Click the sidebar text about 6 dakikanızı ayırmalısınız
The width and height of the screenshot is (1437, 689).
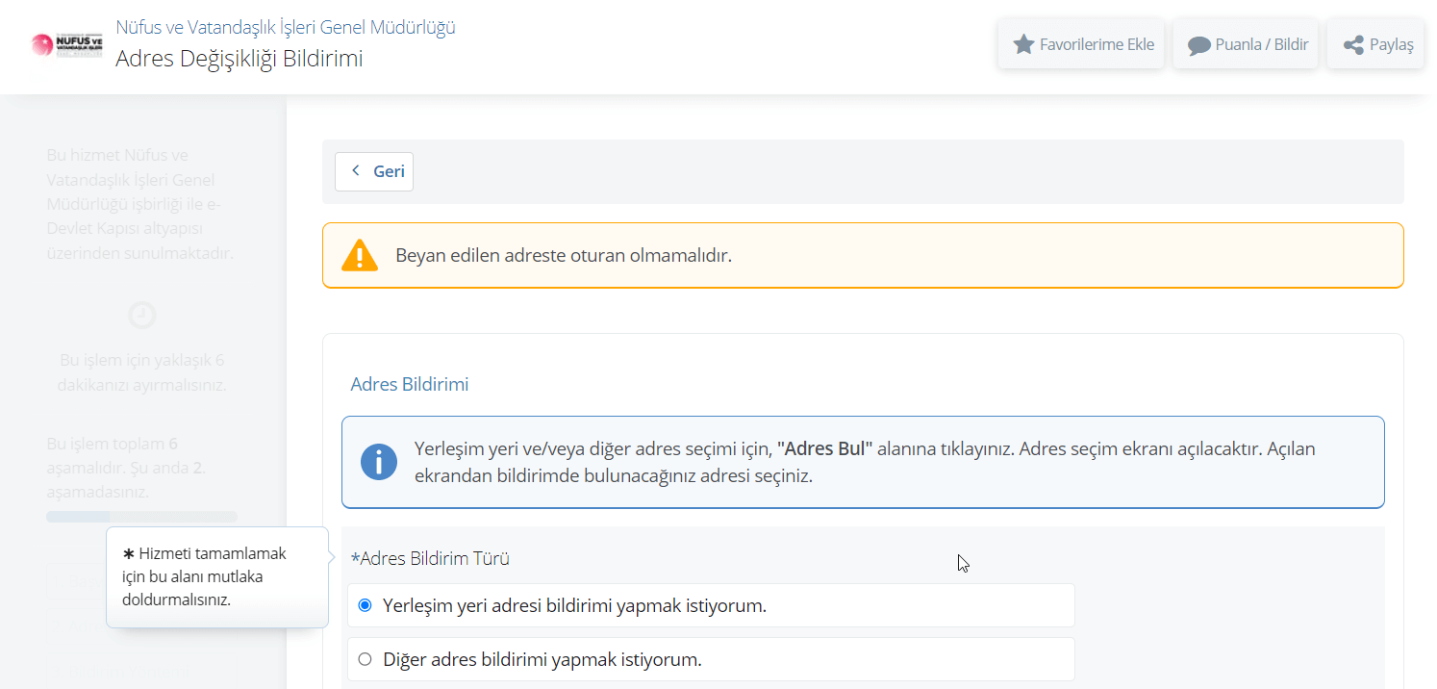tap(141, 372)
